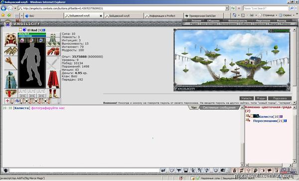Image resolution: width=299 pixels, height=181 pixels.
Task: Open the search provider dropdown arrow
Action: point(296,8)
